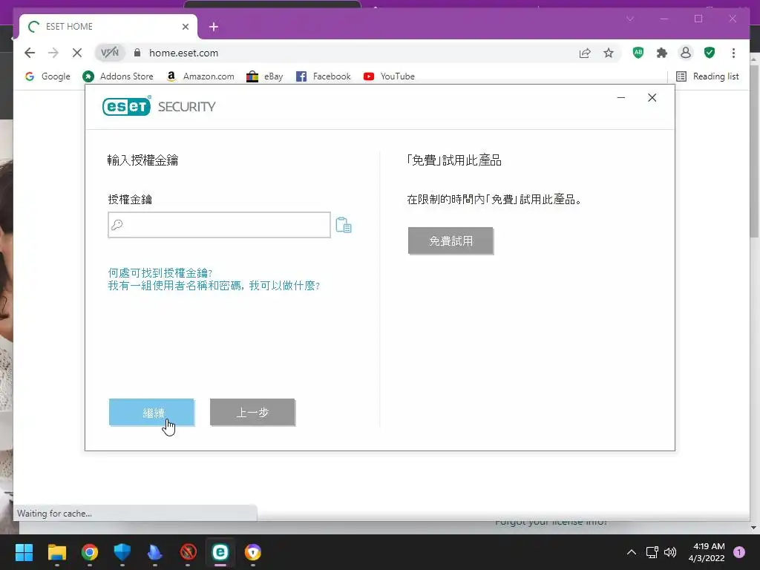The height and width of the screenshot is (570, 760).
Task: Click the forward navigation arrow
Action: [53, 53]
